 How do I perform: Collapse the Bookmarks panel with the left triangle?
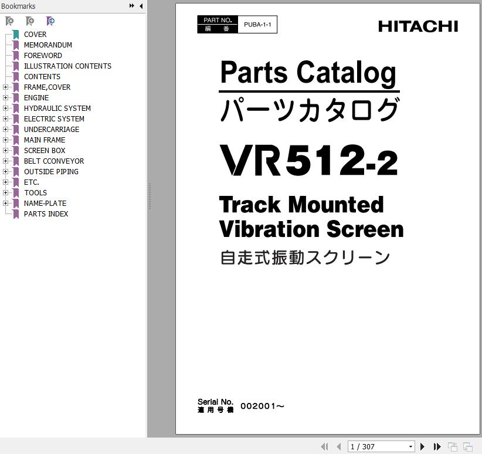(141, 6)
